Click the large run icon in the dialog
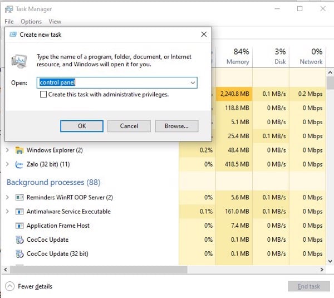 point(19,61)
